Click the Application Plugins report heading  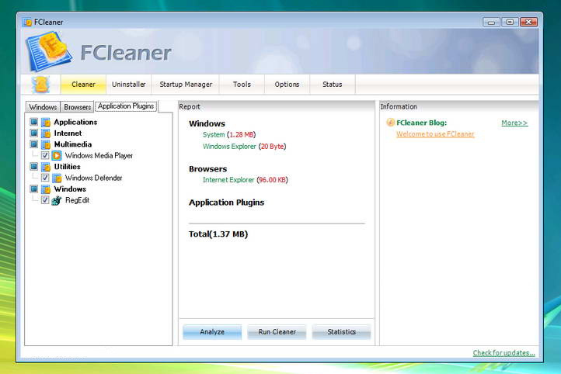coord(226,203)
